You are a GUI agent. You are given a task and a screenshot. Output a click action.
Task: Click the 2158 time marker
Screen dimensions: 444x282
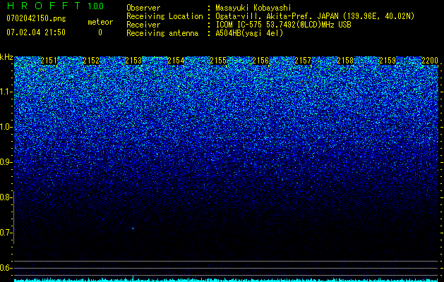click(x=345, y=61)
